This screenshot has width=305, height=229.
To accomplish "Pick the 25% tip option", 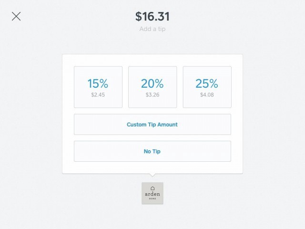I will (x=207, y=87).
